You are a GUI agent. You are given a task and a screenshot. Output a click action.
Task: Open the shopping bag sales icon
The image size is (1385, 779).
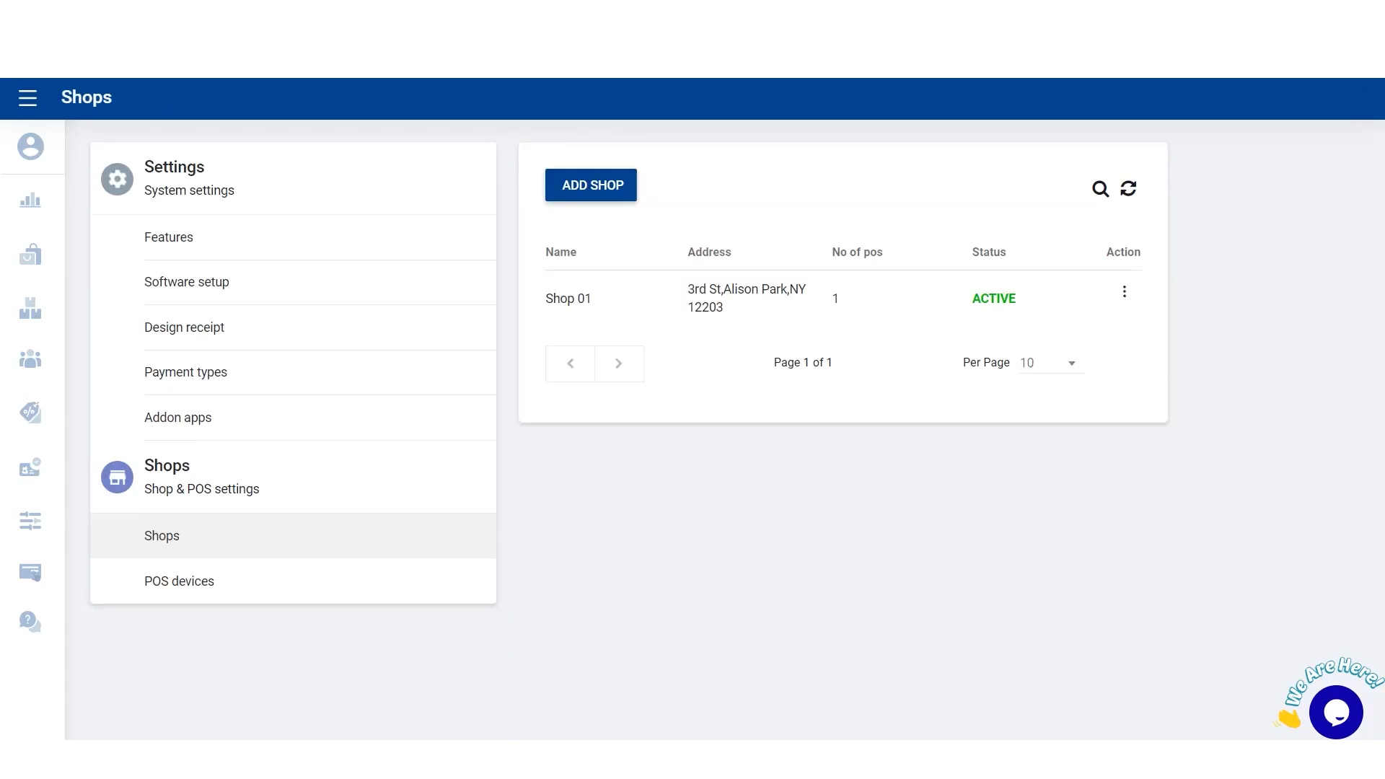pos(30,254)
